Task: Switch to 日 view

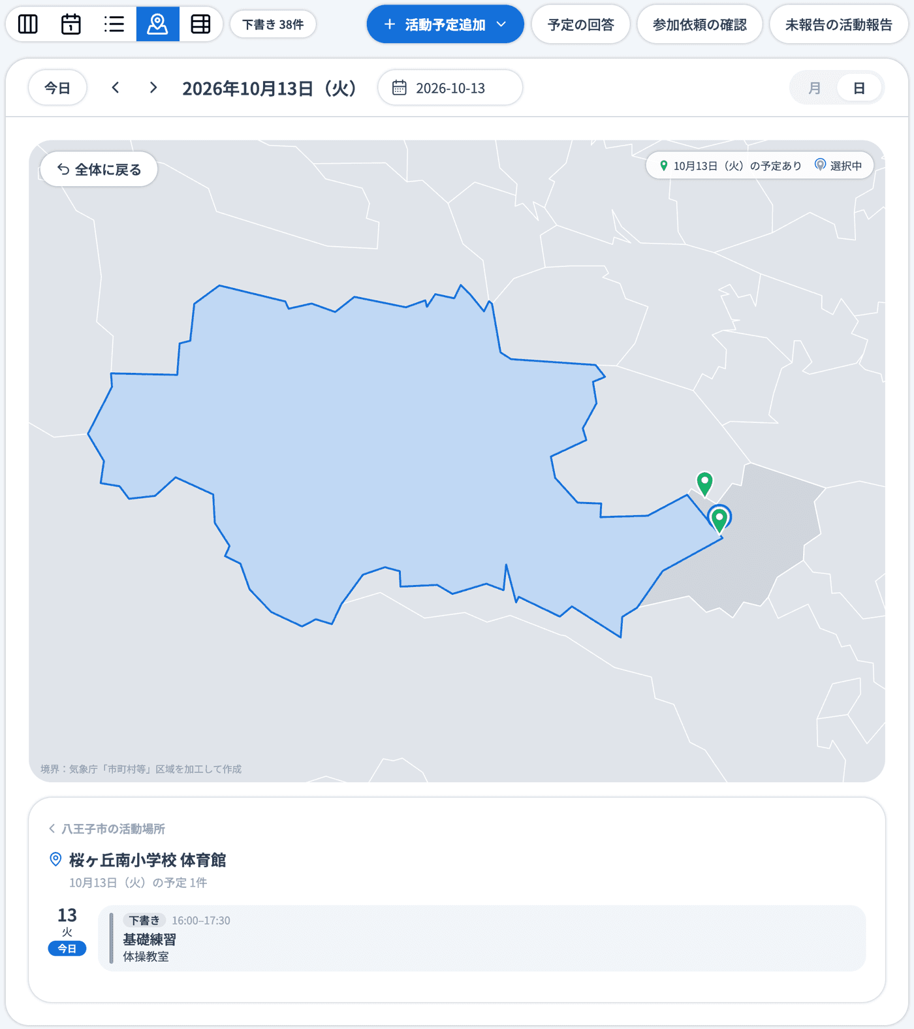Action: [x=859, y=87]
